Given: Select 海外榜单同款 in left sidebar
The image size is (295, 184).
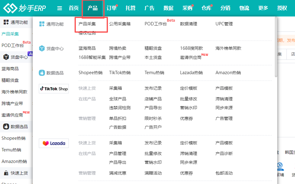Looking at the screenshot, I should [14, 92].
